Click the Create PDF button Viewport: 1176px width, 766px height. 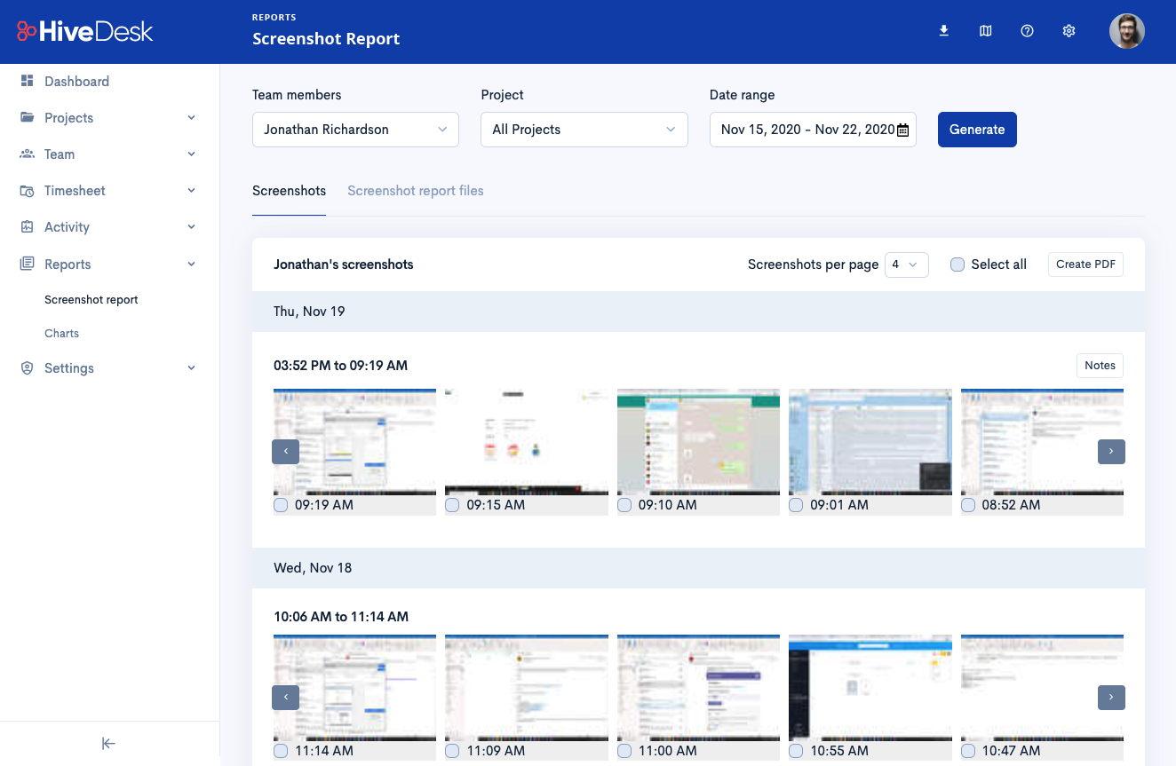click(1085, 265)
